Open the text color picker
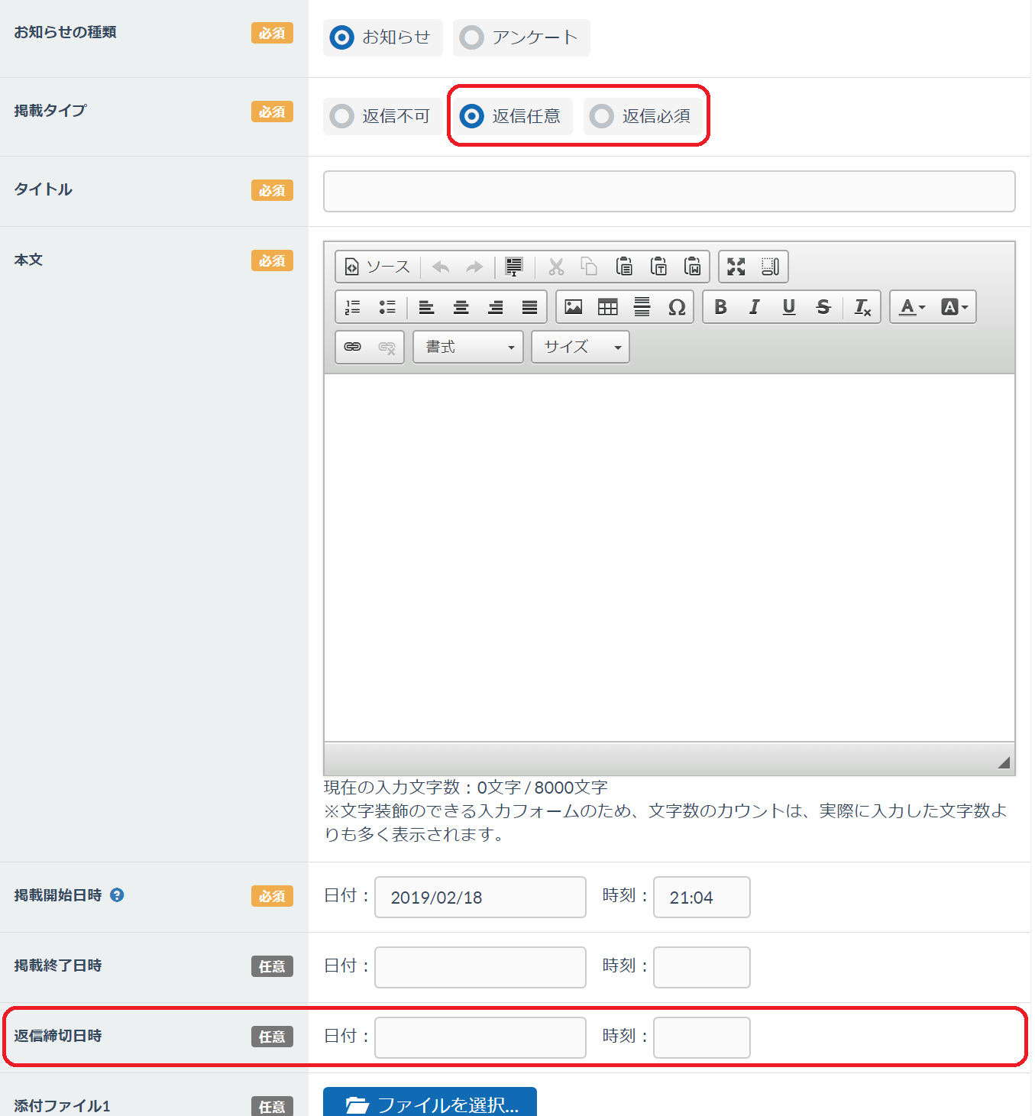 [x=912, y=307]
